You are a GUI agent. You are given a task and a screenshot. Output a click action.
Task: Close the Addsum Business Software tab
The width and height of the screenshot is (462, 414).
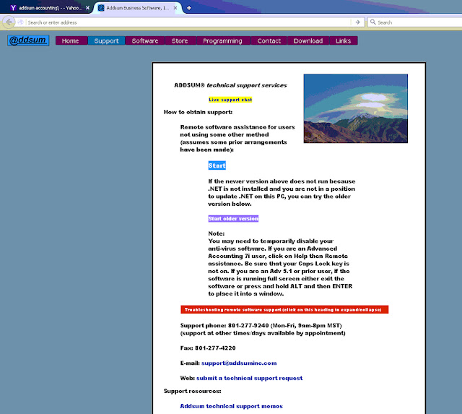tap(175, 8)
